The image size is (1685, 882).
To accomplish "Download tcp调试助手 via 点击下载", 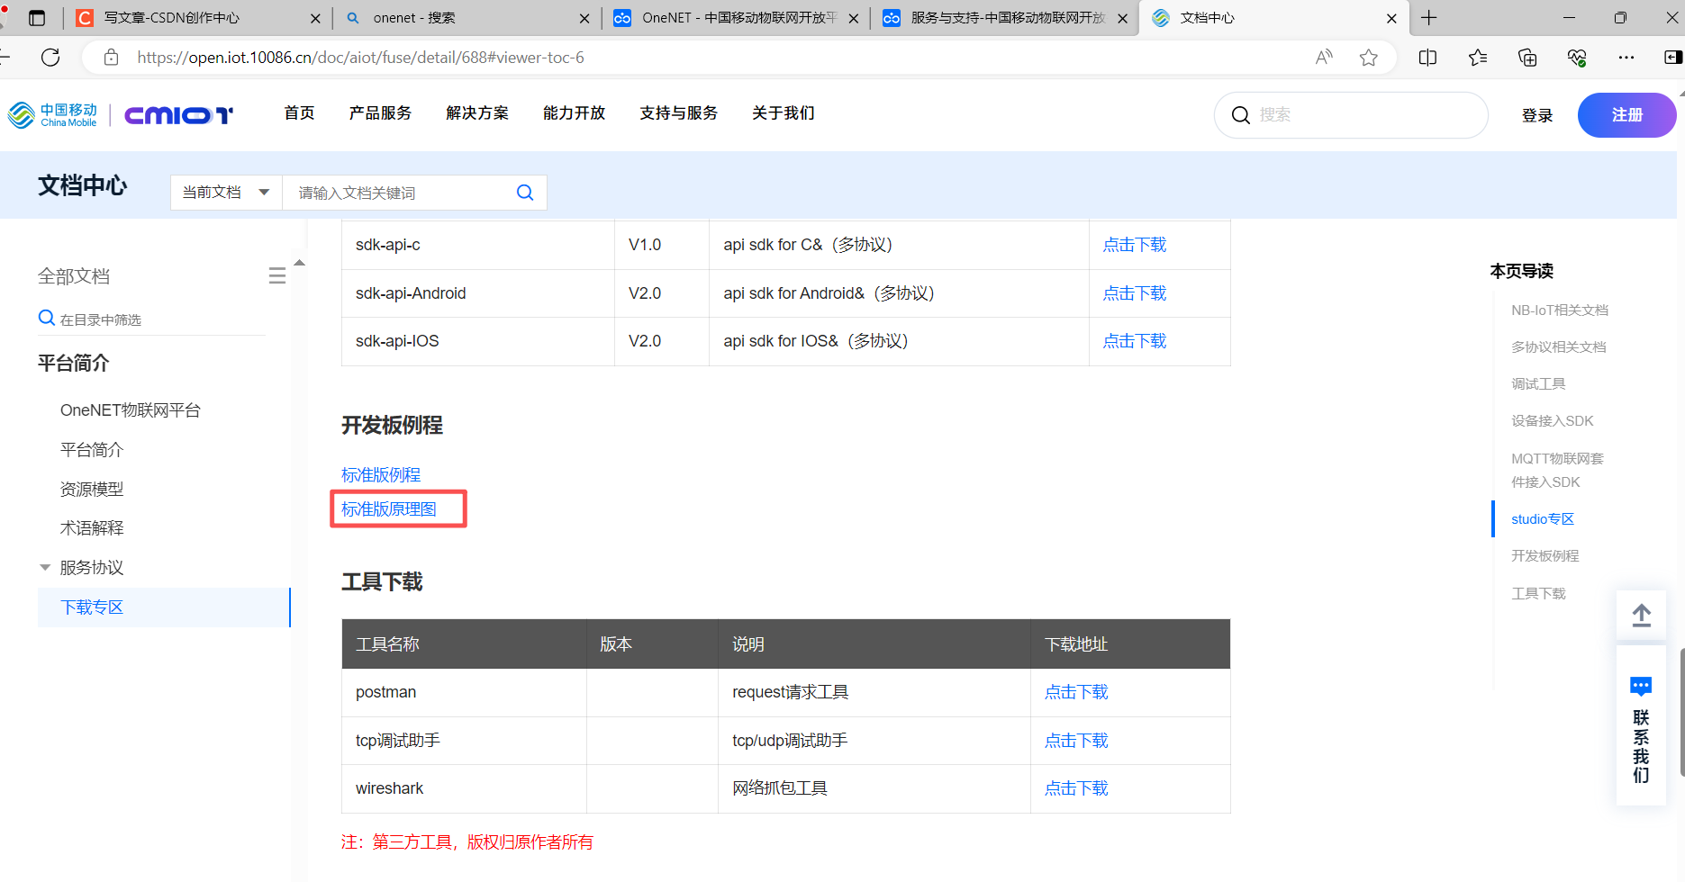I will click(1076, 741).
